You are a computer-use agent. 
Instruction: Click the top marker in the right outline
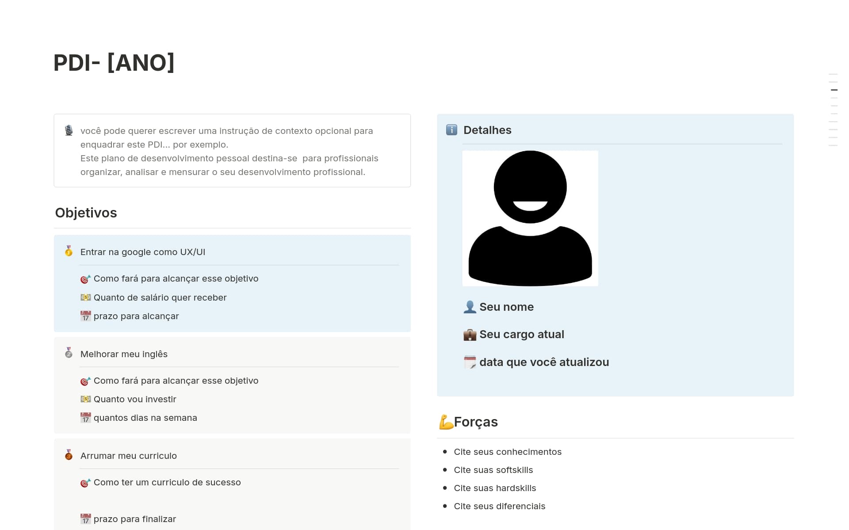pos(833,74)
